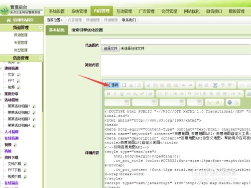Screen dimensions: 251x188
Task: Click the Select All icon in the editor toolbar
Action: 215,85
